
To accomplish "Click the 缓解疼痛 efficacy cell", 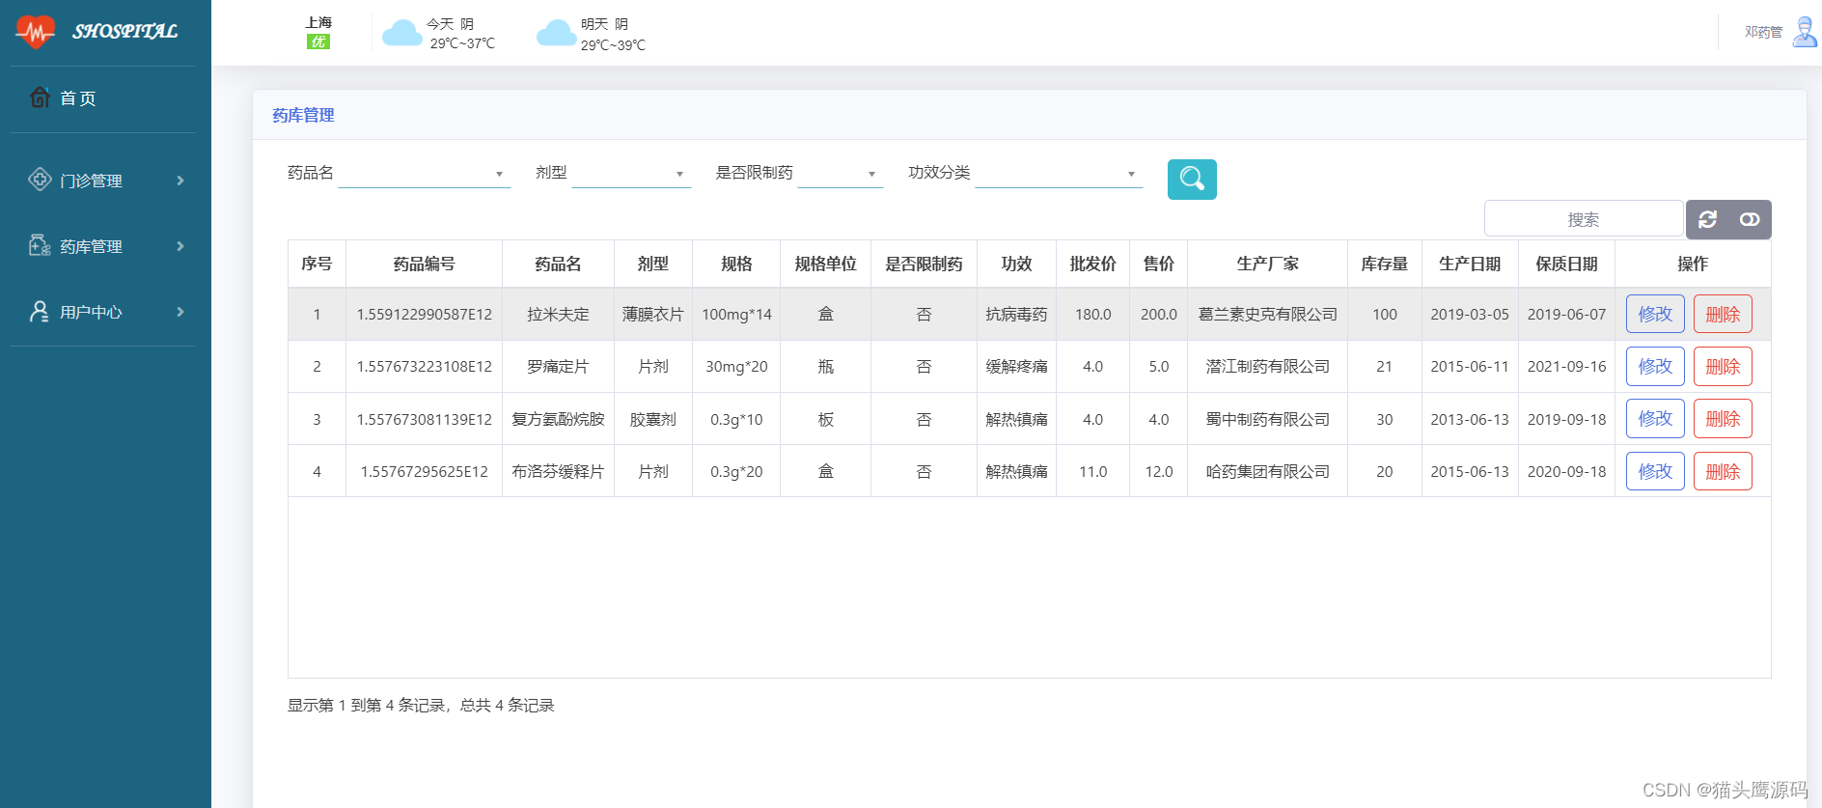I will coord(1016,367).
